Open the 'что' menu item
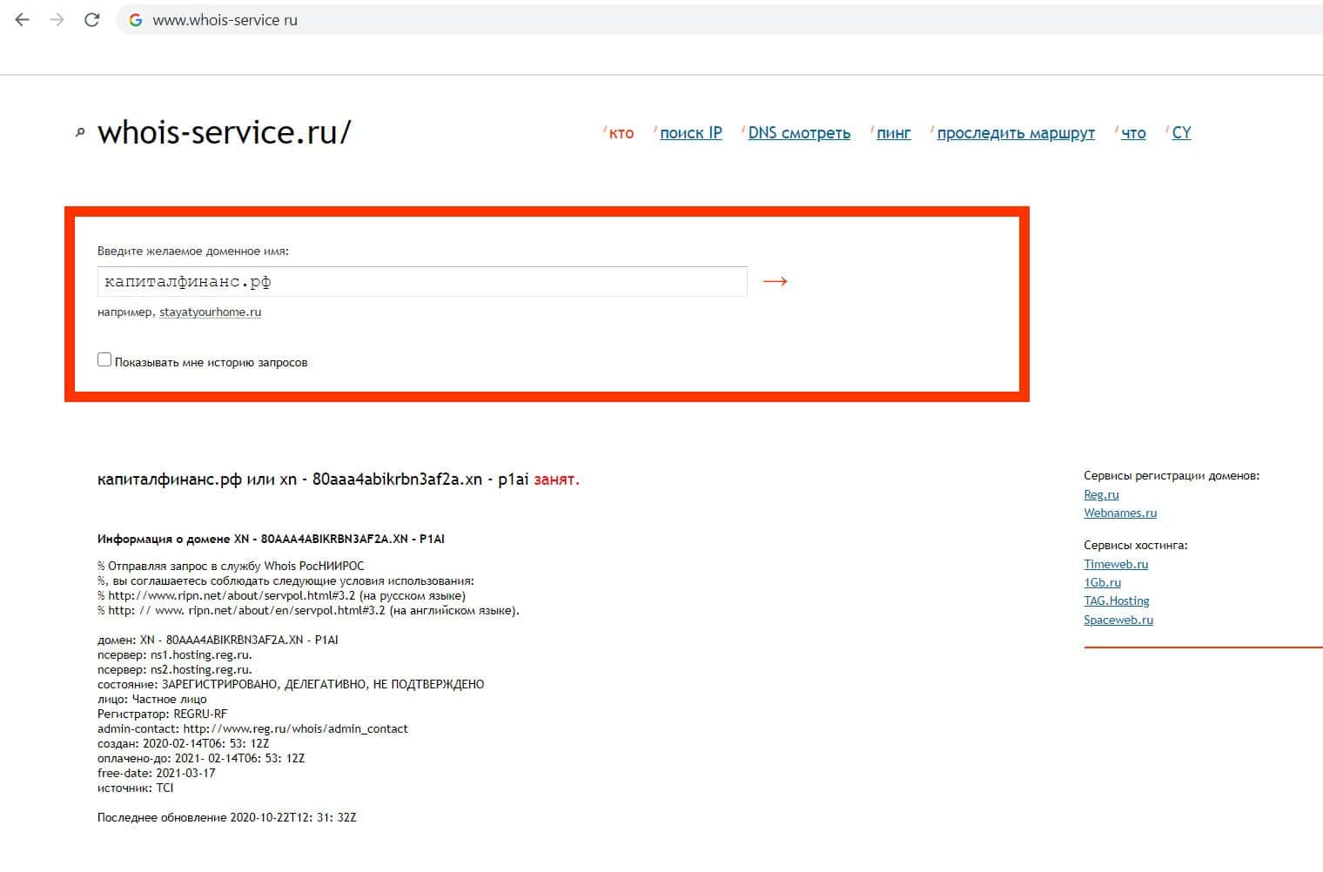 coord(1133,133)
